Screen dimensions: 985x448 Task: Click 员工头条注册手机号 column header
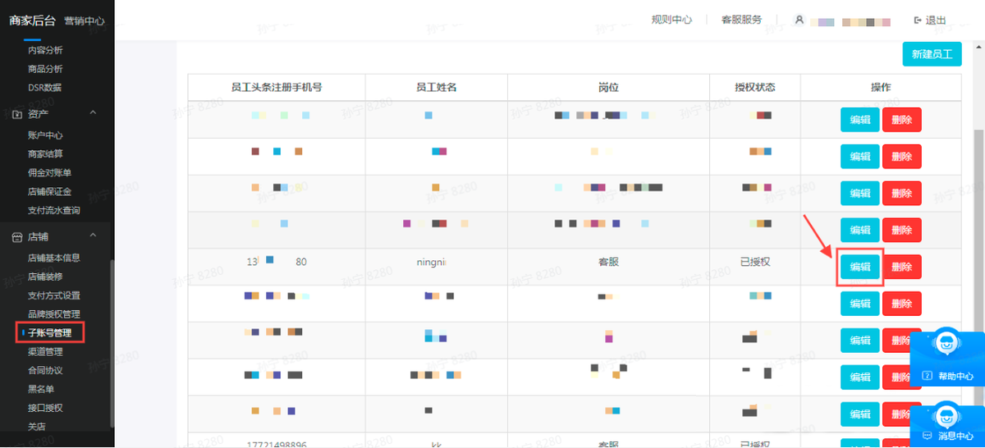pyautogui.click(x=277, y=87)
